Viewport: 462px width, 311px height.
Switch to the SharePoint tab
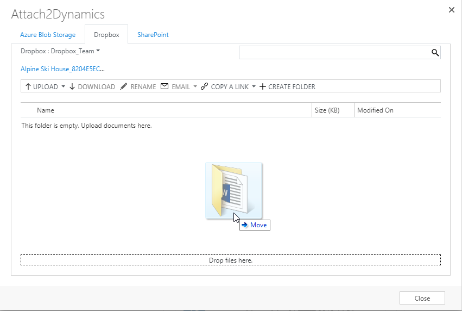click(x=153, y=34)
